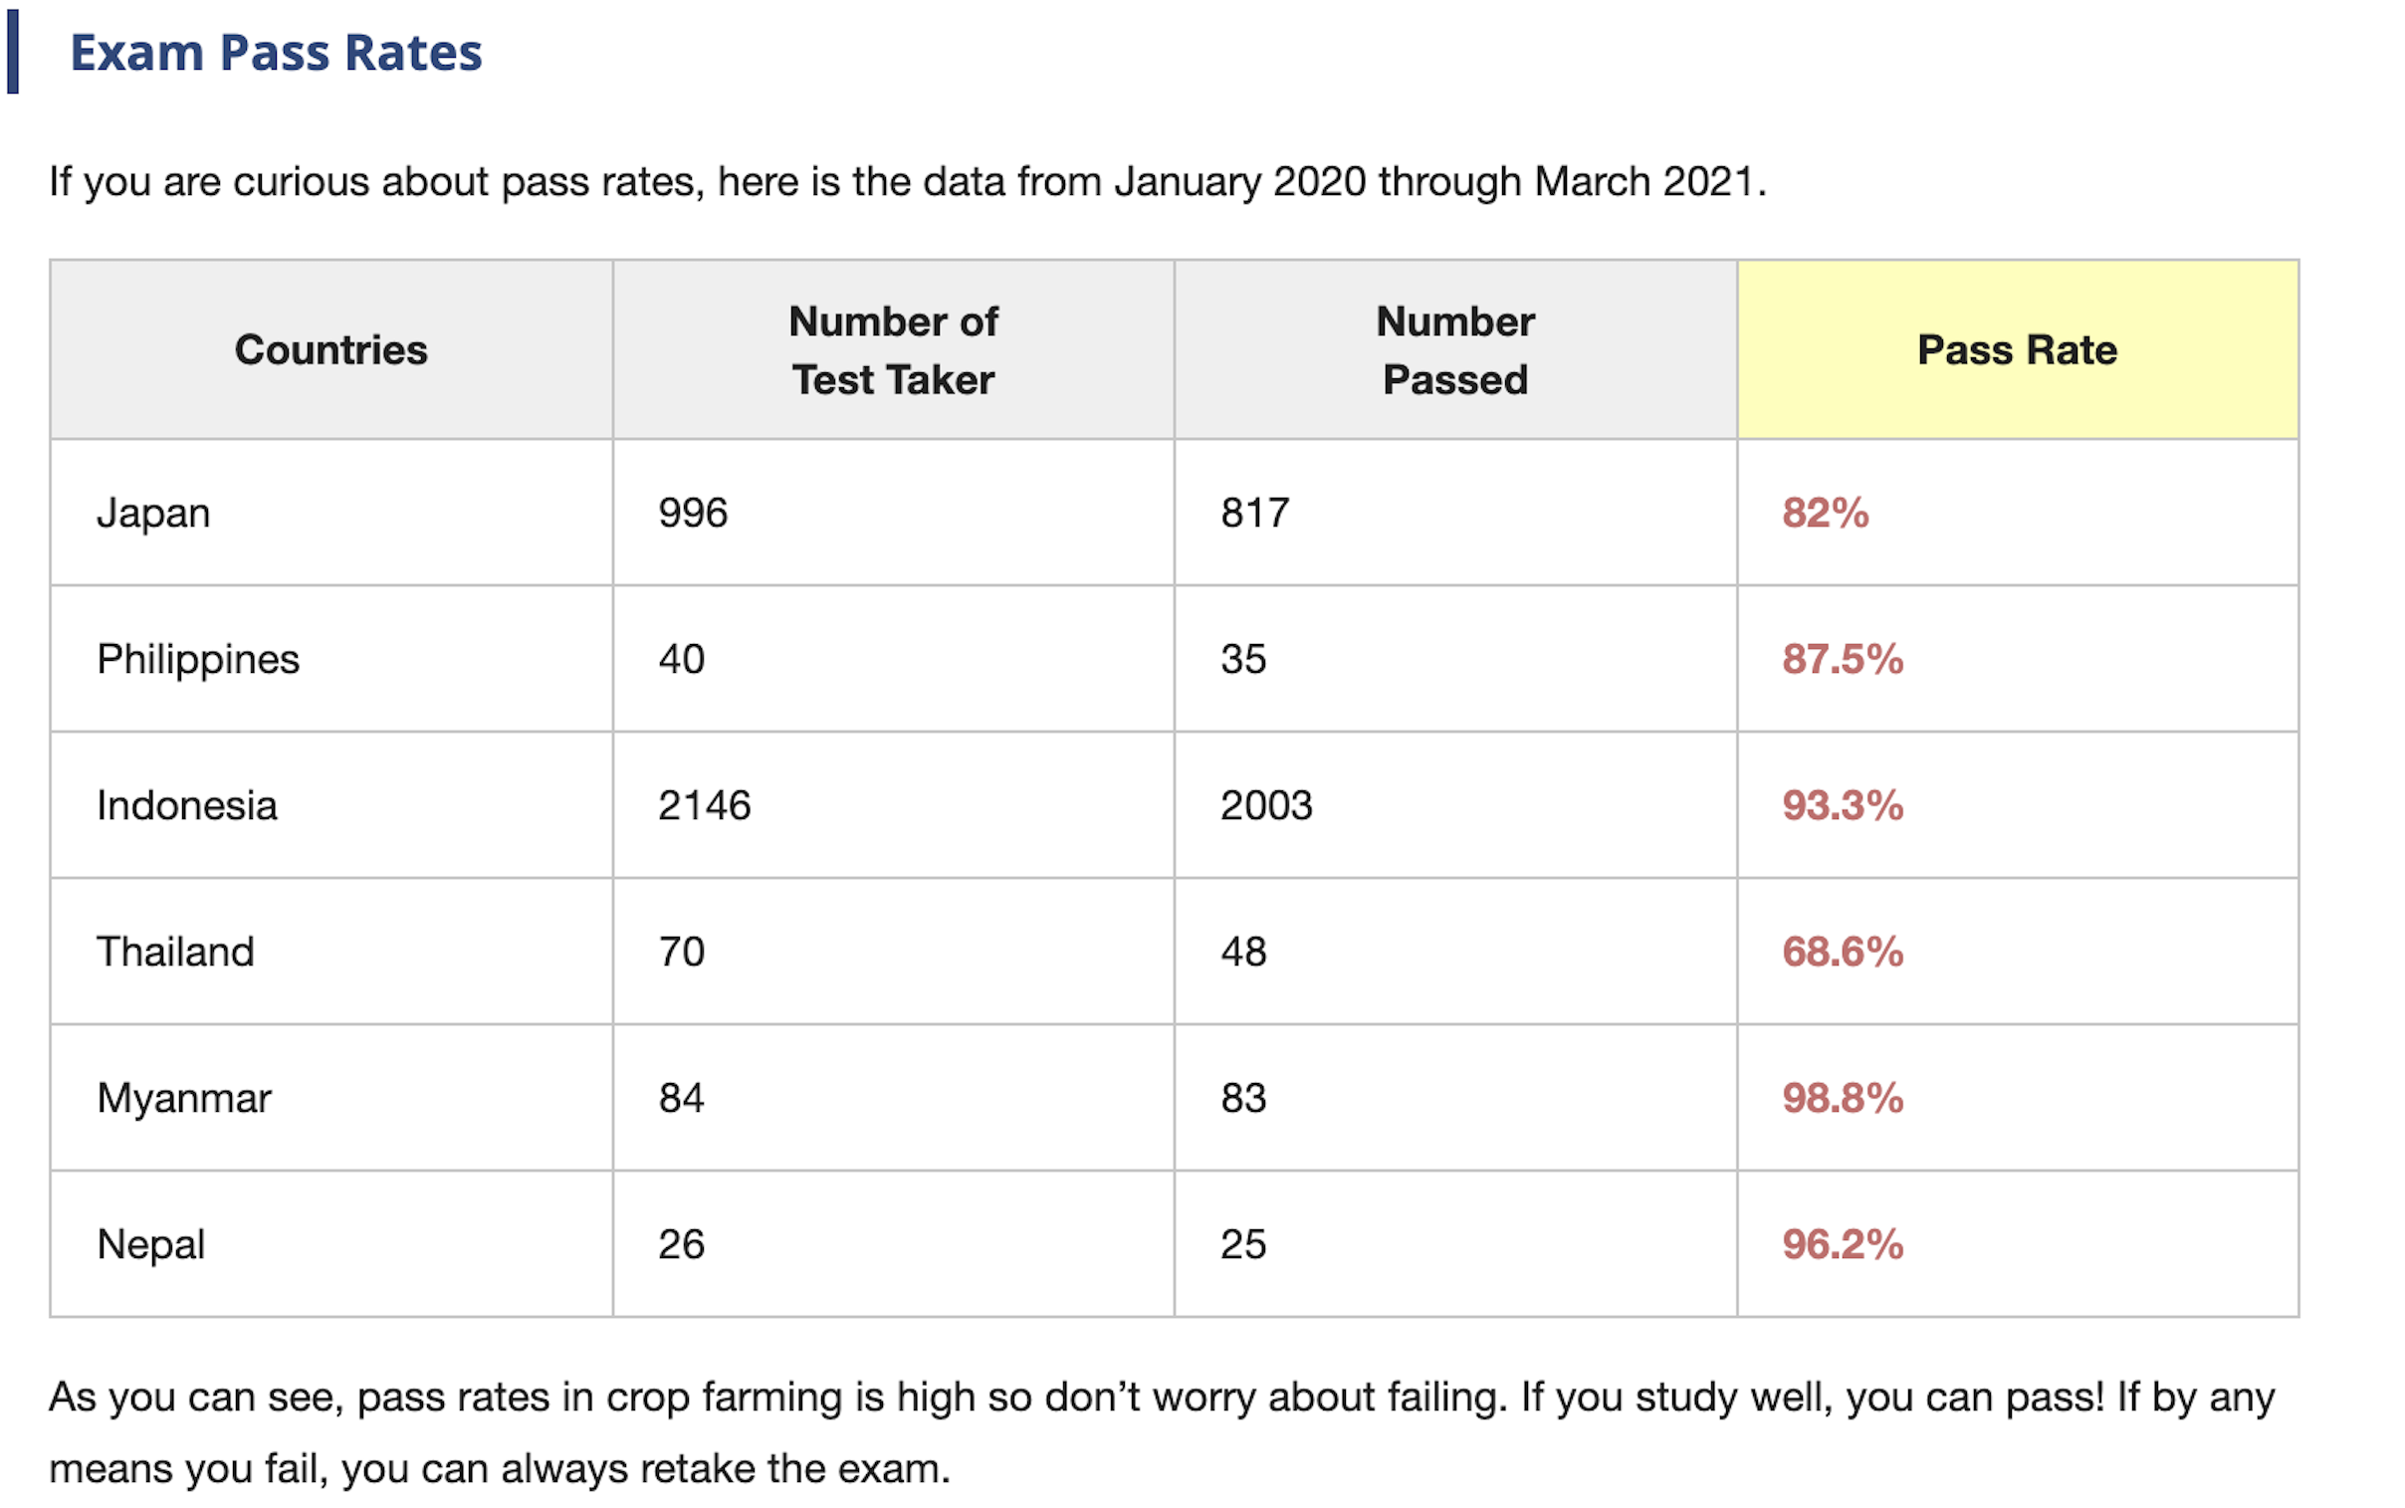Click the Thailand country cell

point(175,952)
